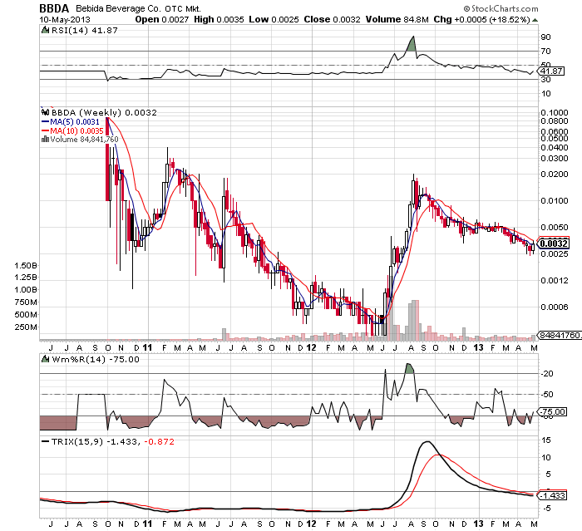
Task: Click the volume bars icon in the legend
Action: (45, 139)
